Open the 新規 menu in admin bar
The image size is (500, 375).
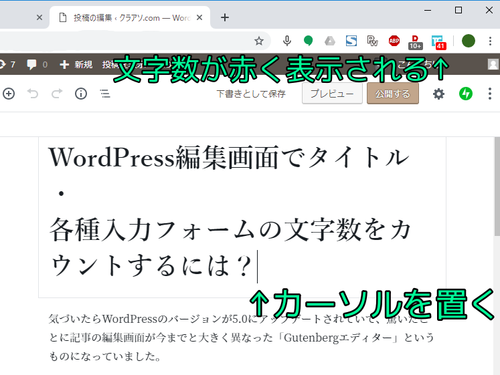click(x=76, y=65)
